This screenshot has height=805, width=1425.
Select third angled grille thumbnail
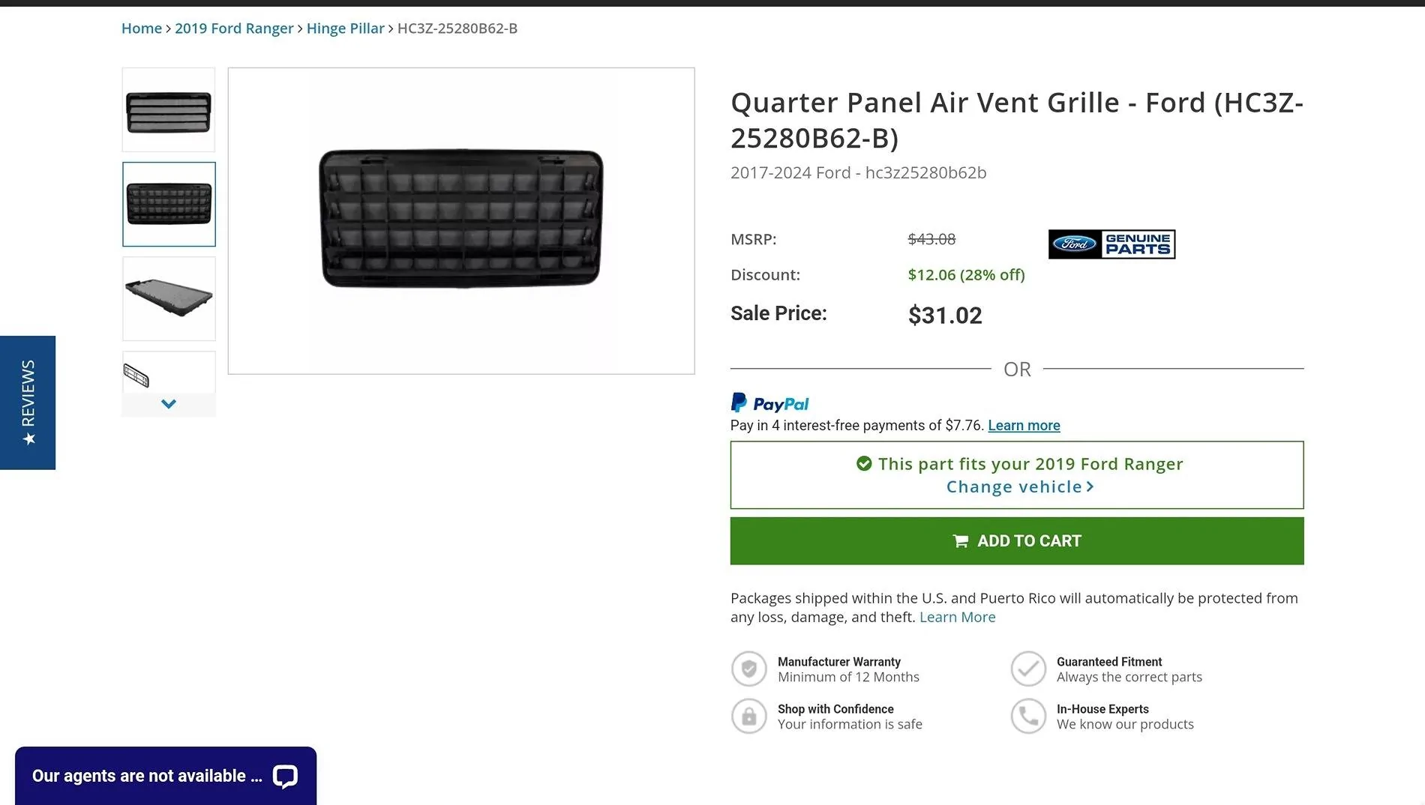pyautogui.click(x=169, y=299)
